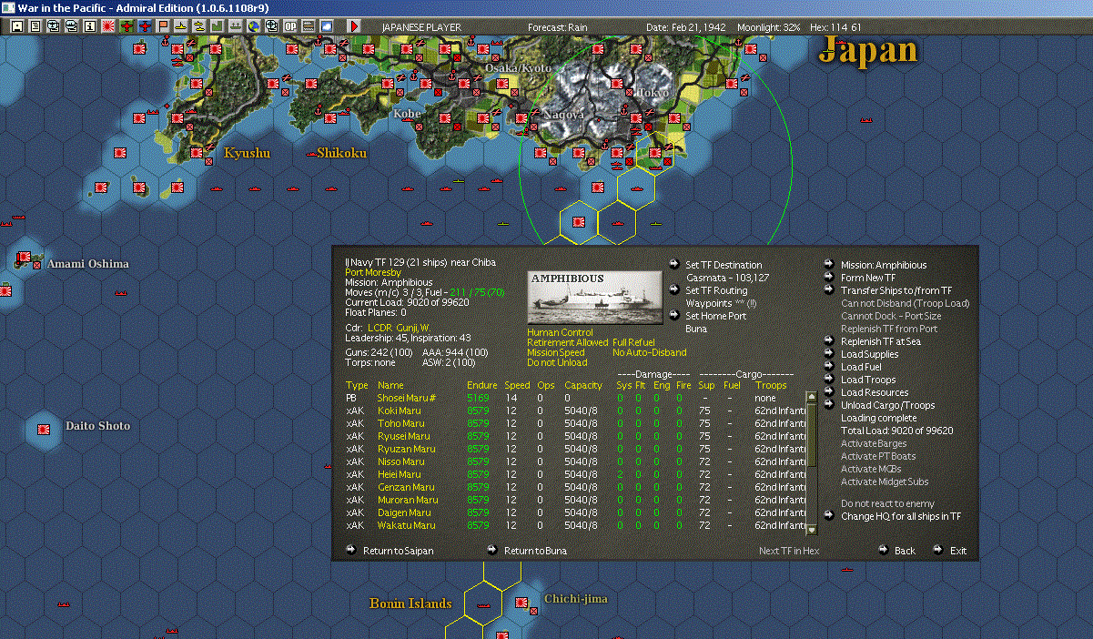Click the orange flag toolbar icon
The height and width of the screenshot is (639, 1093).
pos(163,26)
